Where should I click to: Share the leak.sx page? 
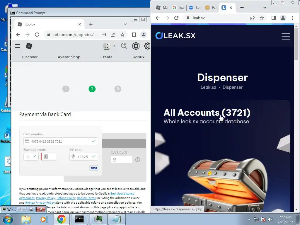[253, 18]
